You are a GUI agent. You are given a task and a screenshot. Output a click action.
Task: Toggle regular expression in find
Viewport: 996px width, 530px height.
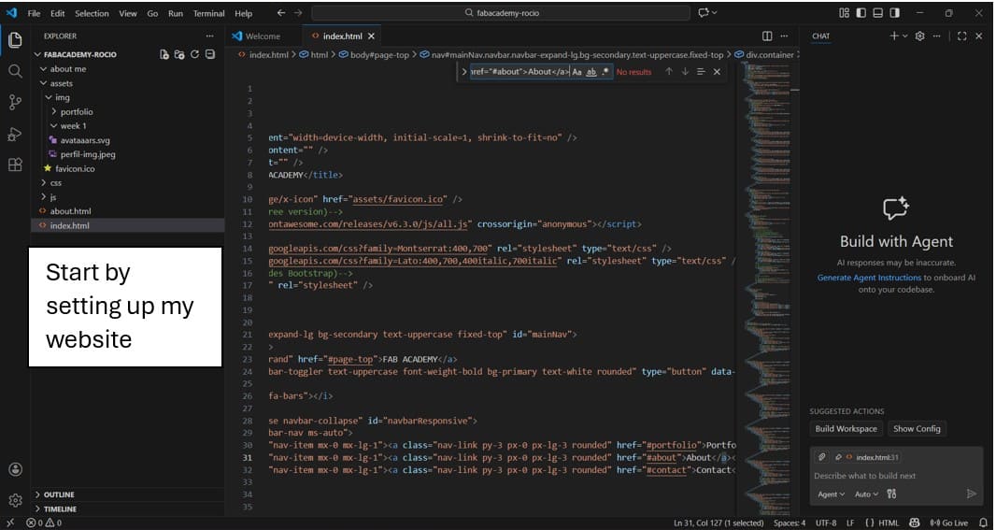pos(605,72)
